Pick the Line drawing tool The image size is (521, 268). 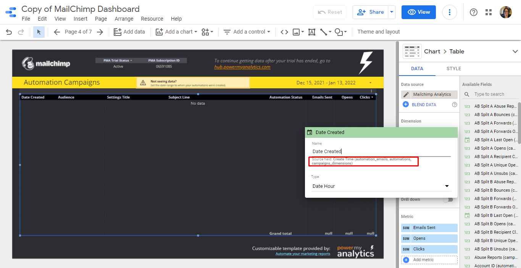[x=324, y=32]
